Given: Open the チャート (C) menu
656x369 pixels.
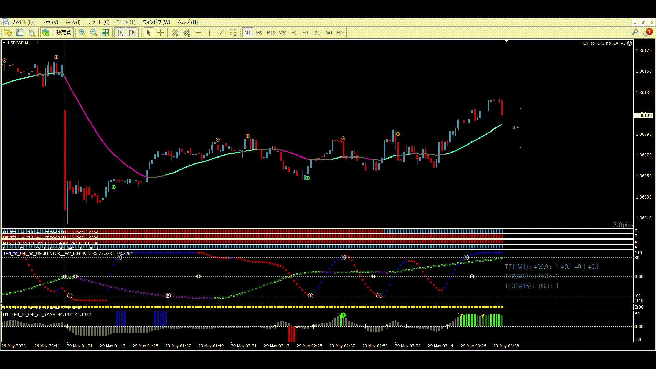Looking at the screenshot, I should pos(98,22).
